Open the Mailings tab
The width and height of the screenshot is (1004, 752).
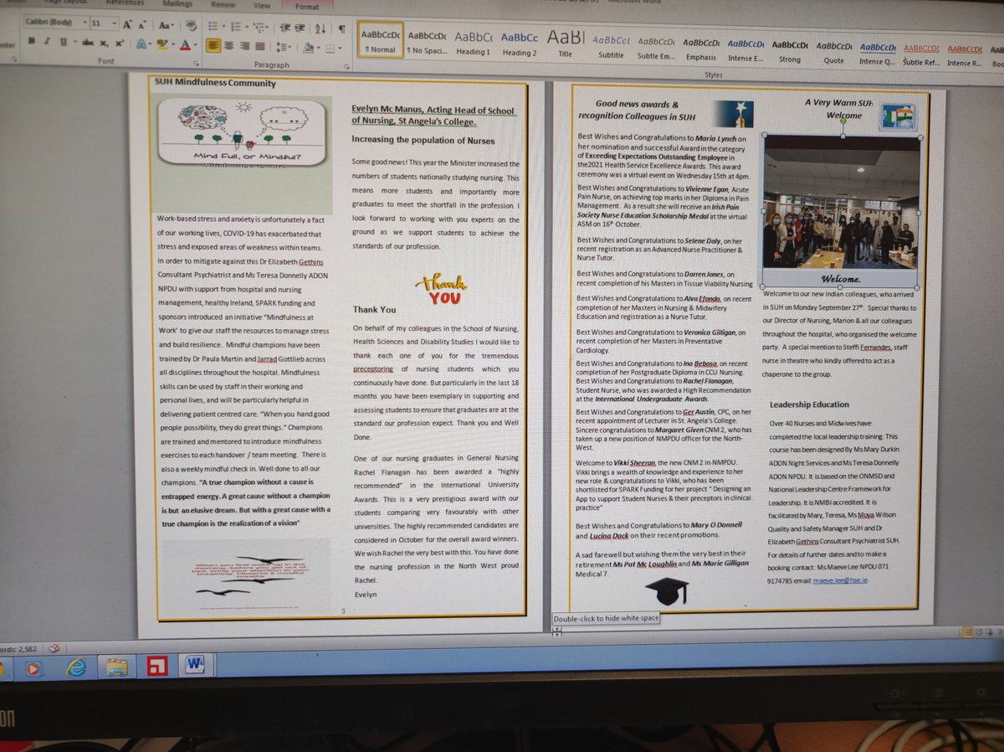(177, 3)
